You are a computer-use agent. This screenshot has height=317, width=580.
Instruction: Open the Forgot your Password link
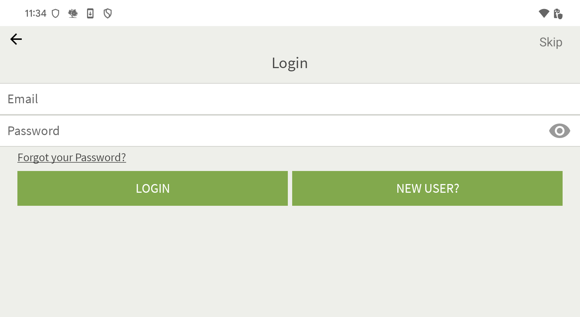pos(72,158)
